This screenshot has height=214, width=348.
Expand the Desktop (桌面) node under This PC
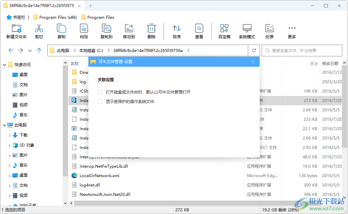pyautogui.click(x=9, y=175)
